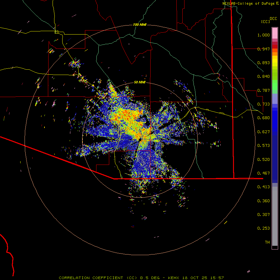Click the 0.680 legend value
The height and width of the screenshot is (280, 280).
[x=264, y=118]
